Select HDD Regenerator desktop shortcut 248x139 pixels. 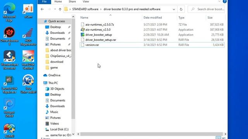click(28, 37)
